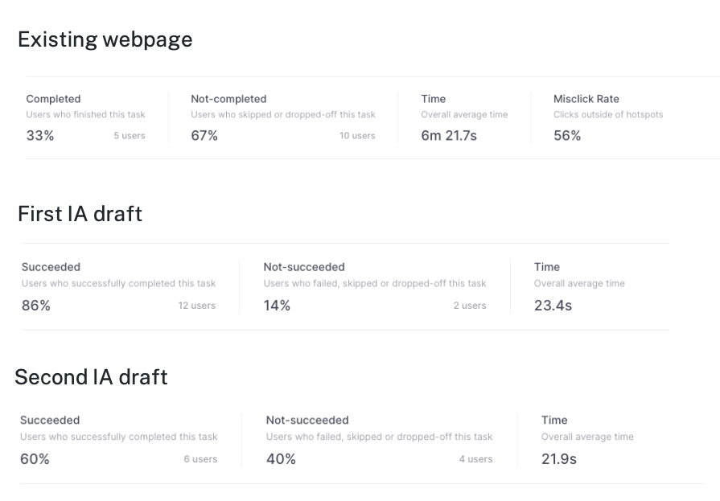The height and width of the screenshot is (501, 720).
Task: Click the "First IA draft" heading
Action: [x=80, y=214]
